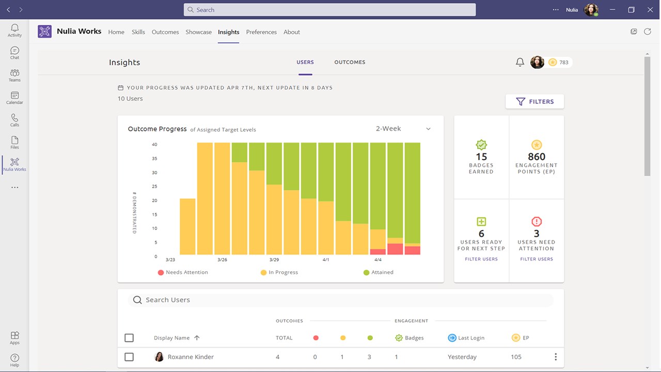This screenshot has width=661, height=372.
Task: Tick the select-all checkbox in header row
Action: (129, 338)
